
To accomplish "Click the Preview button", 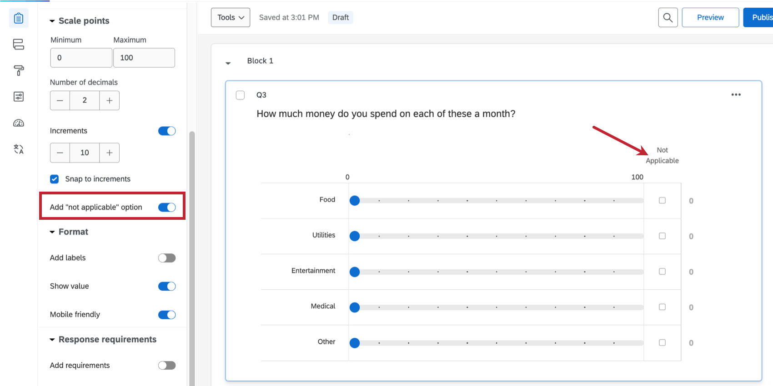I will tap(710, 18).
